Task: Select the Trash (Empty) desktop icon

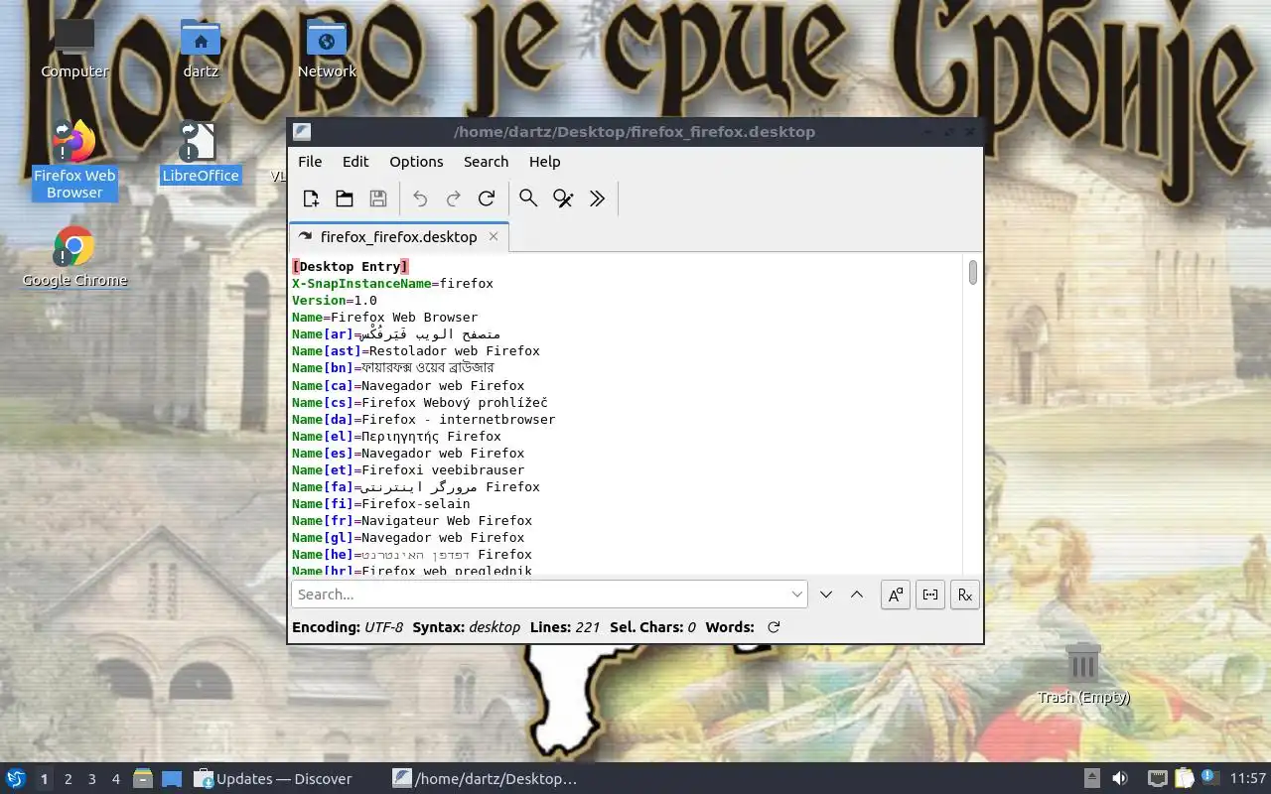Action: coord(1083,673)
